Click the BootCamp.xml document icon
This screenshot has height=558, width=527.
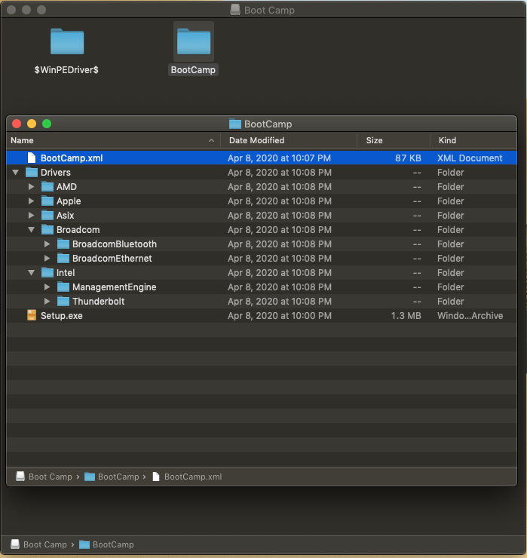point(32,158)
